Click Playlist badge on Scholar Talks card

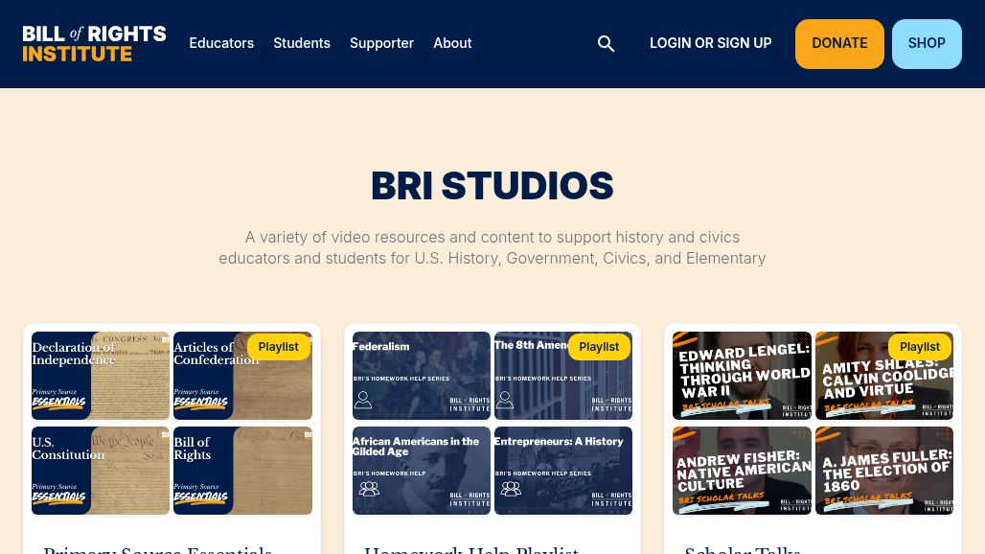click(x=920, y=347)
